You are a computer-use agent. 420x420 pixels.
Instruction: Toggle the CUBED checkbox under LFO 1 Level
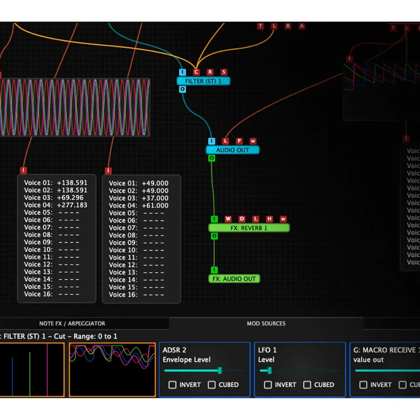click(x=307, y=385)
